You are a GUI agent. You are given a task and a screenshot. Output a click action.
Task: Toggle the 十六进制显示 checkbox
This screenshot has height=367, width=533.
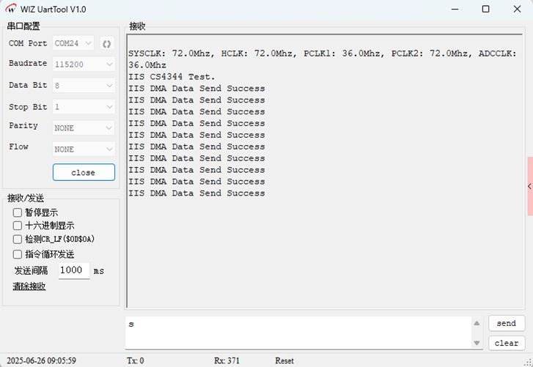[18, 226]
